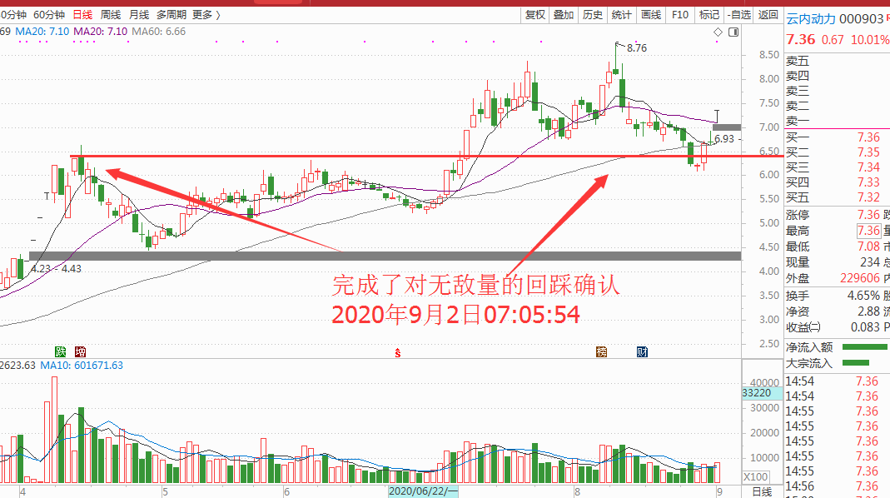890x498 pixels.
Task: Click the 现量 value 234
Action: (870, 262)
